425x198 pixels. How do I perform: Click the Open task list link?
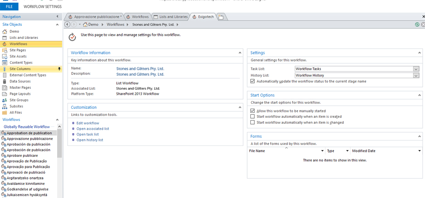pos(88,135)
